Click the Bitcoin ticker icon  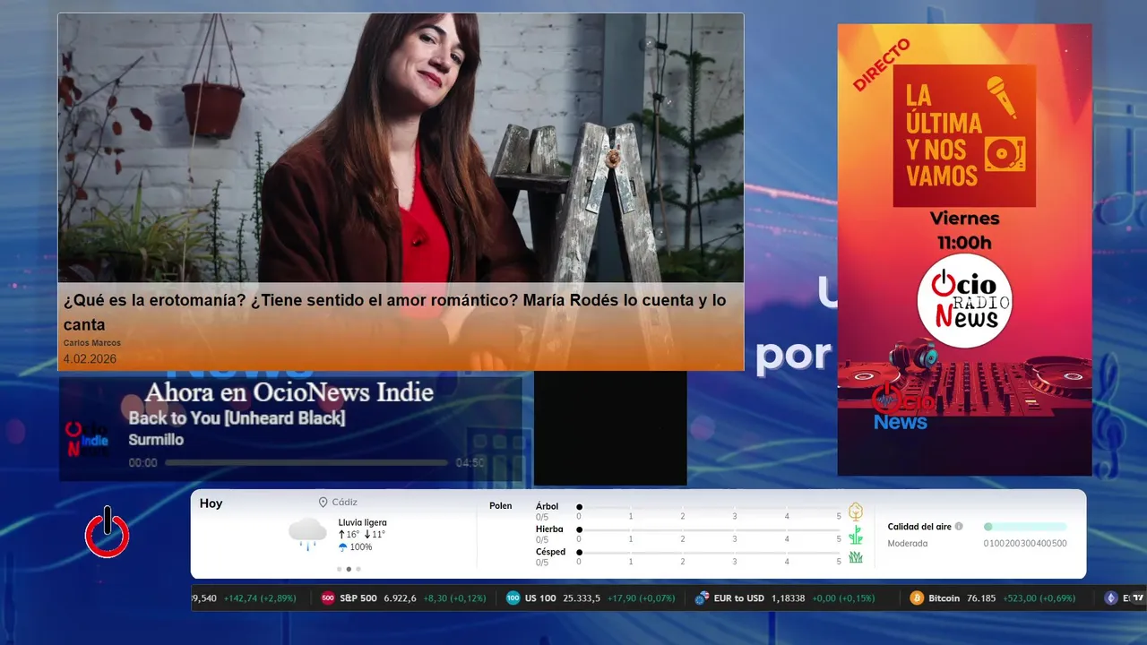[x=917, y=598]
